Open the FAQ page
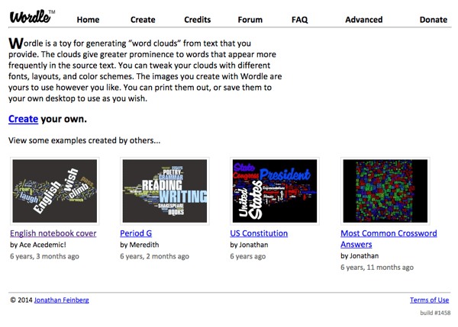This screenshot has height=327, width=458. pyautogui.click(x=299, y=20)
